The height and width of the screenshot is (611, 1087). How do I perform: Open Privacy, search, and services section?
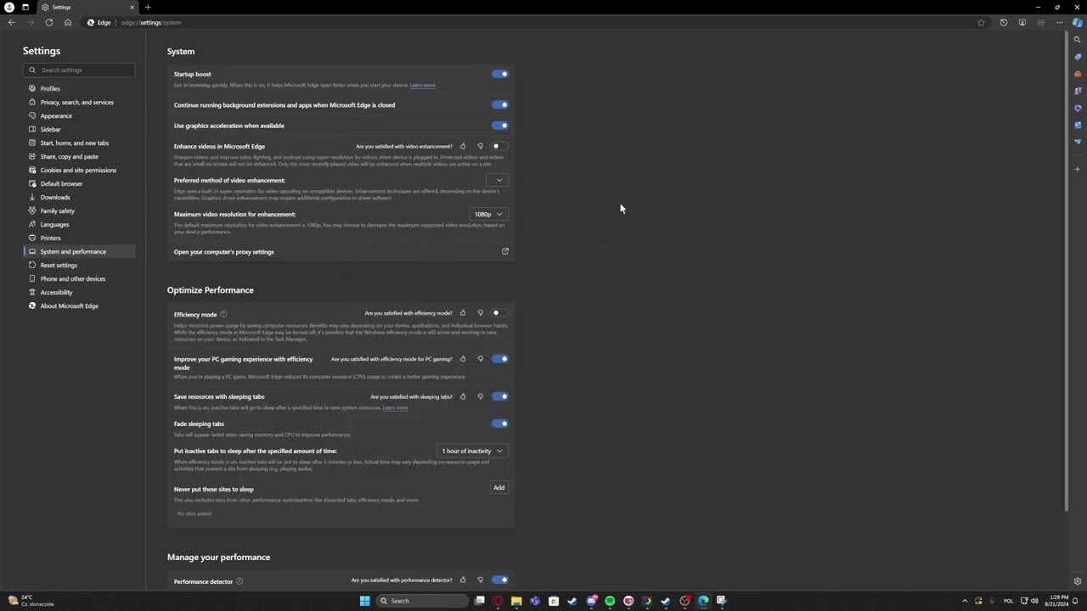pos(79,102)
